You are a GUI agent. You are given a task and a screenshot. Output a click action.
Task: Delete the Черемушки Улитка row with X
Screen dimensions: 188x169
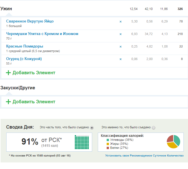pos(120,34)
